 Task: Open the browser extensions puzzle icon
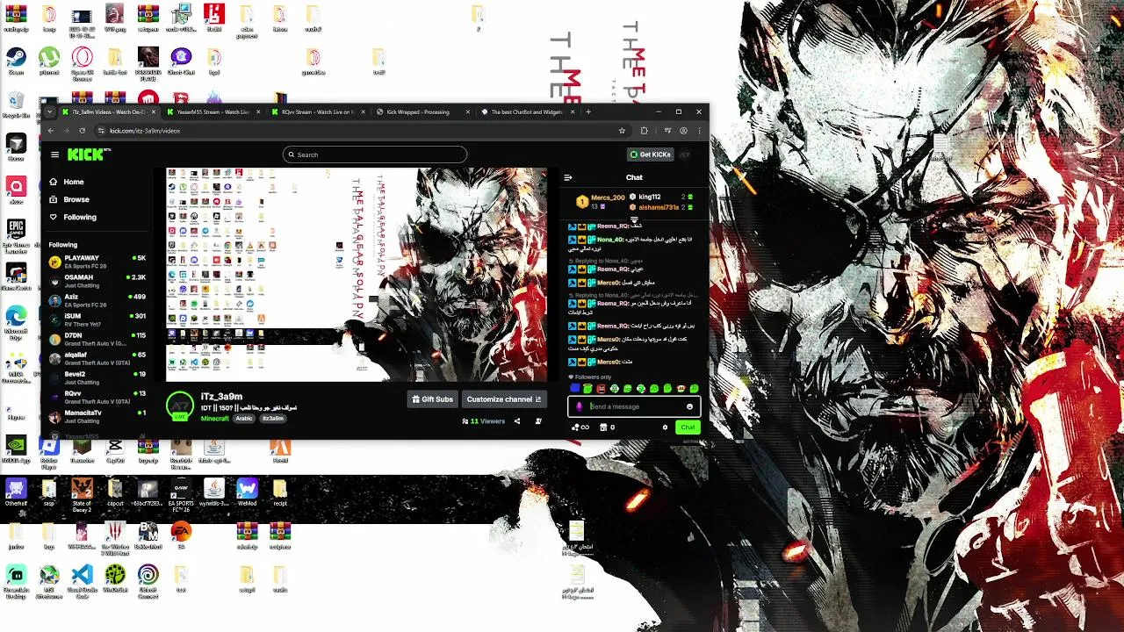tap(645, 131)
